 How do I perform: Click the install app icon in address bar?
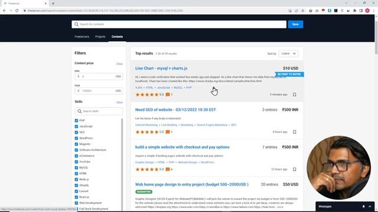point(290,11)
